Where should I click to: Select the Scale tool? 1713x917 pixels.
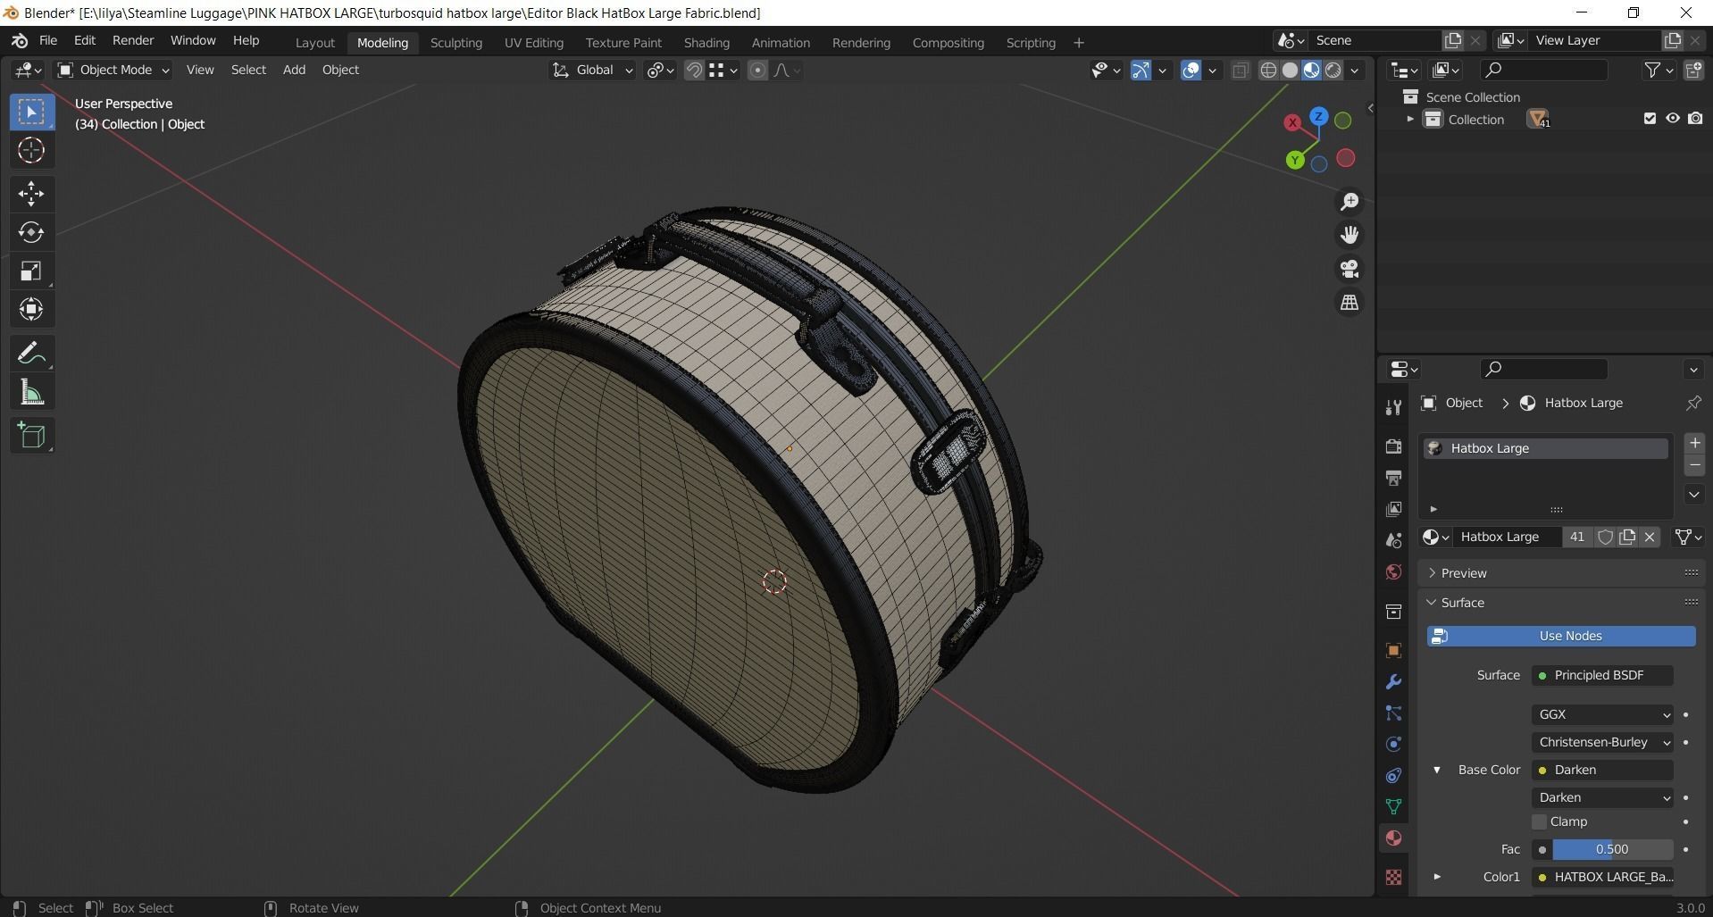[x=31, y=271]
